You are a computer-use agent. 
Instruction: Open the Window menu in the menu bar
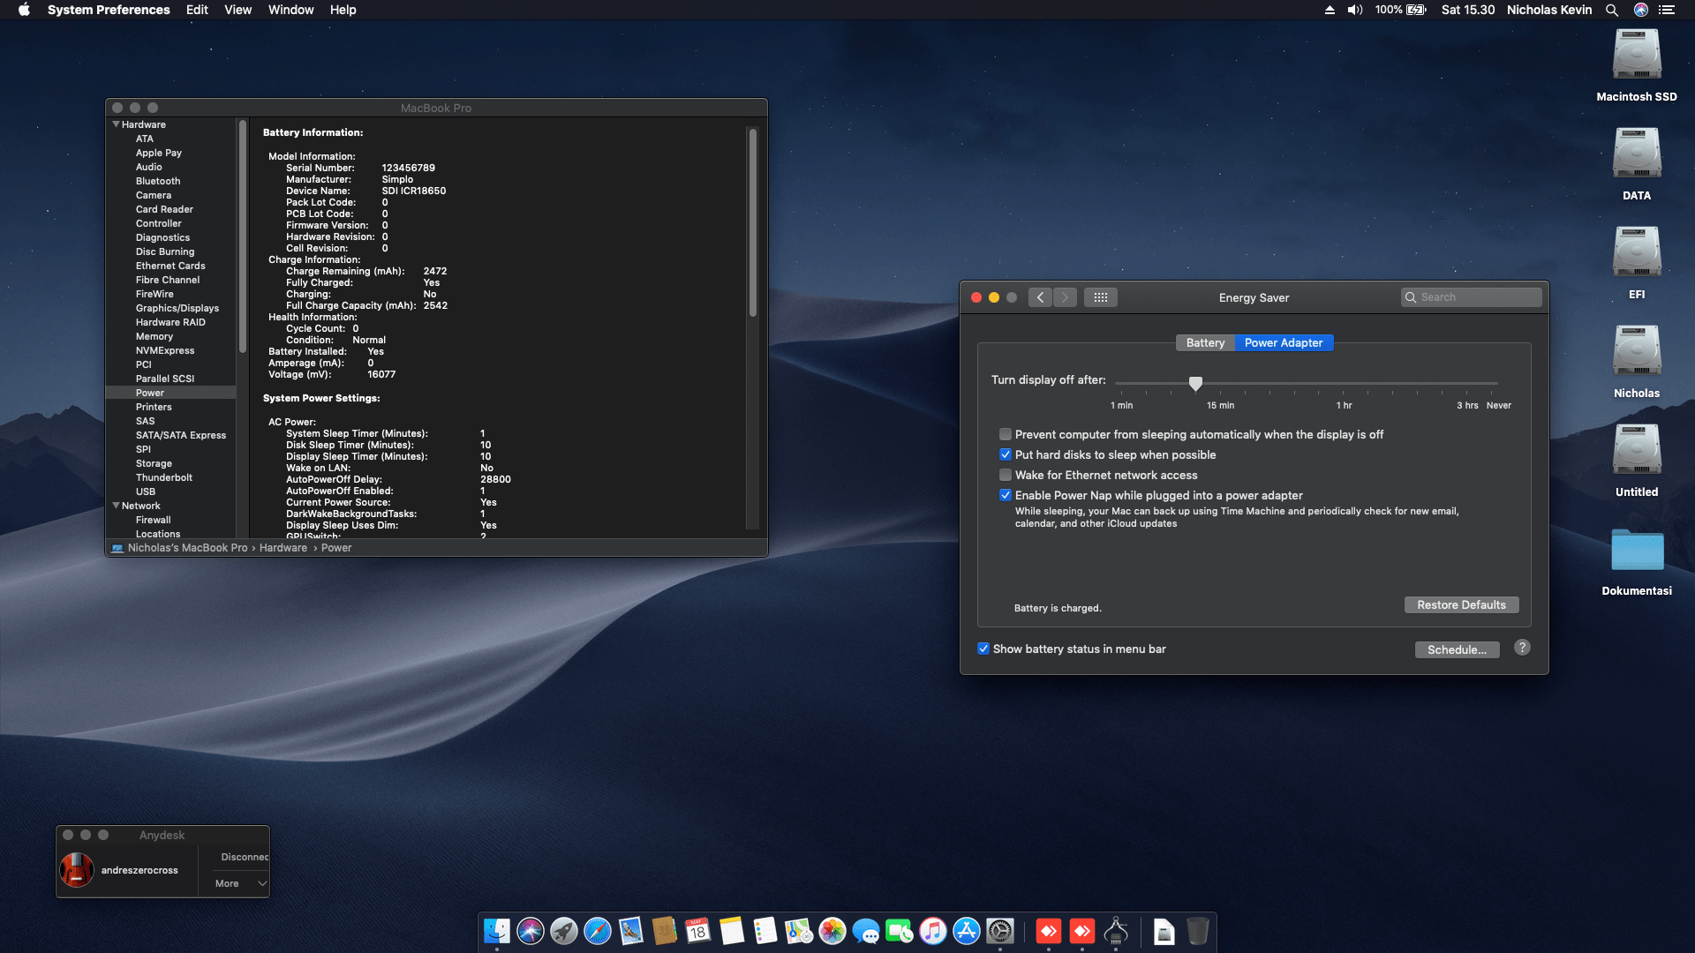click(x=290, y=10)
